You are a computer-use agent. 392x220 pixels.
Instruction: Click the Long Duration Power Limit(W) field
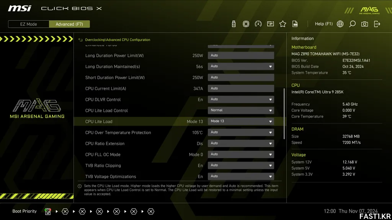241,55
